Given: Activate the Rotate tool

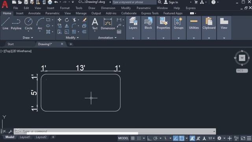Looking at the screenshot, I should click(x=67, y=20).
